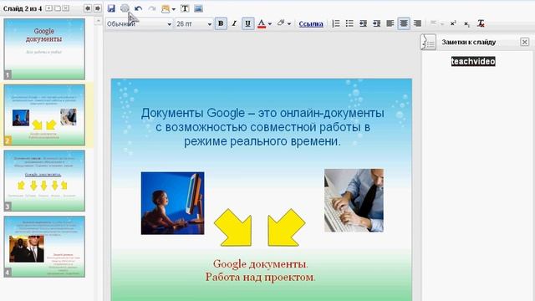Go to the next slide with the right arrow
This screenshot has width=535, height=301.
coord(98,8)
